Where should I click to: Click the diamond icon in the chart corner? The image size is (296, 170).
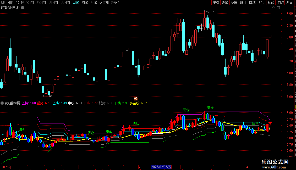273,8
